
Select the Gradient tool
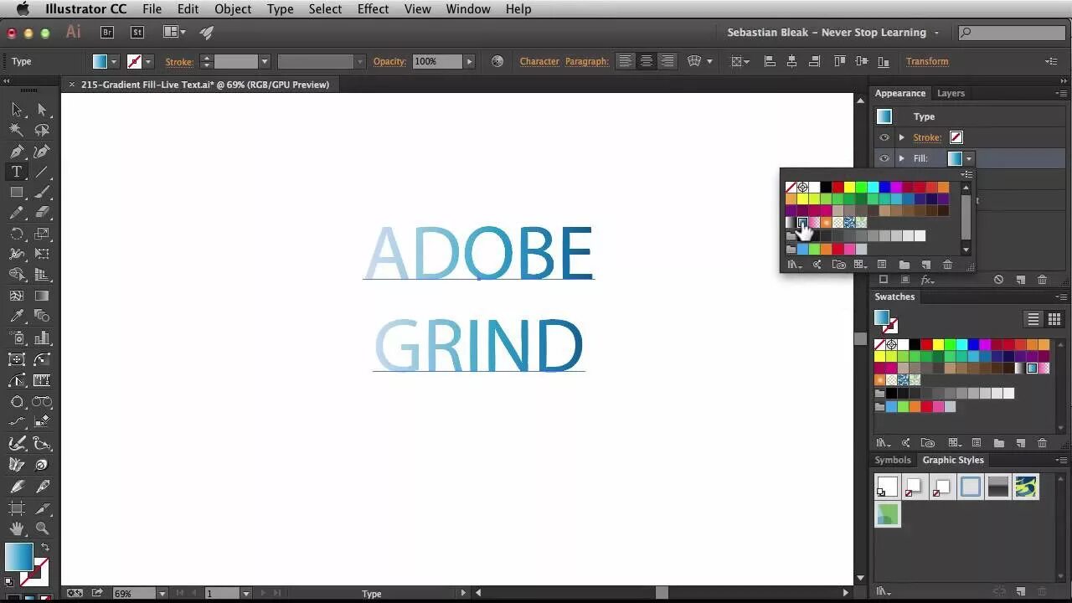click(x=42, y=296)
